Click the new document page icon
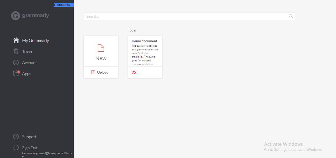 [x=101, y=48]
